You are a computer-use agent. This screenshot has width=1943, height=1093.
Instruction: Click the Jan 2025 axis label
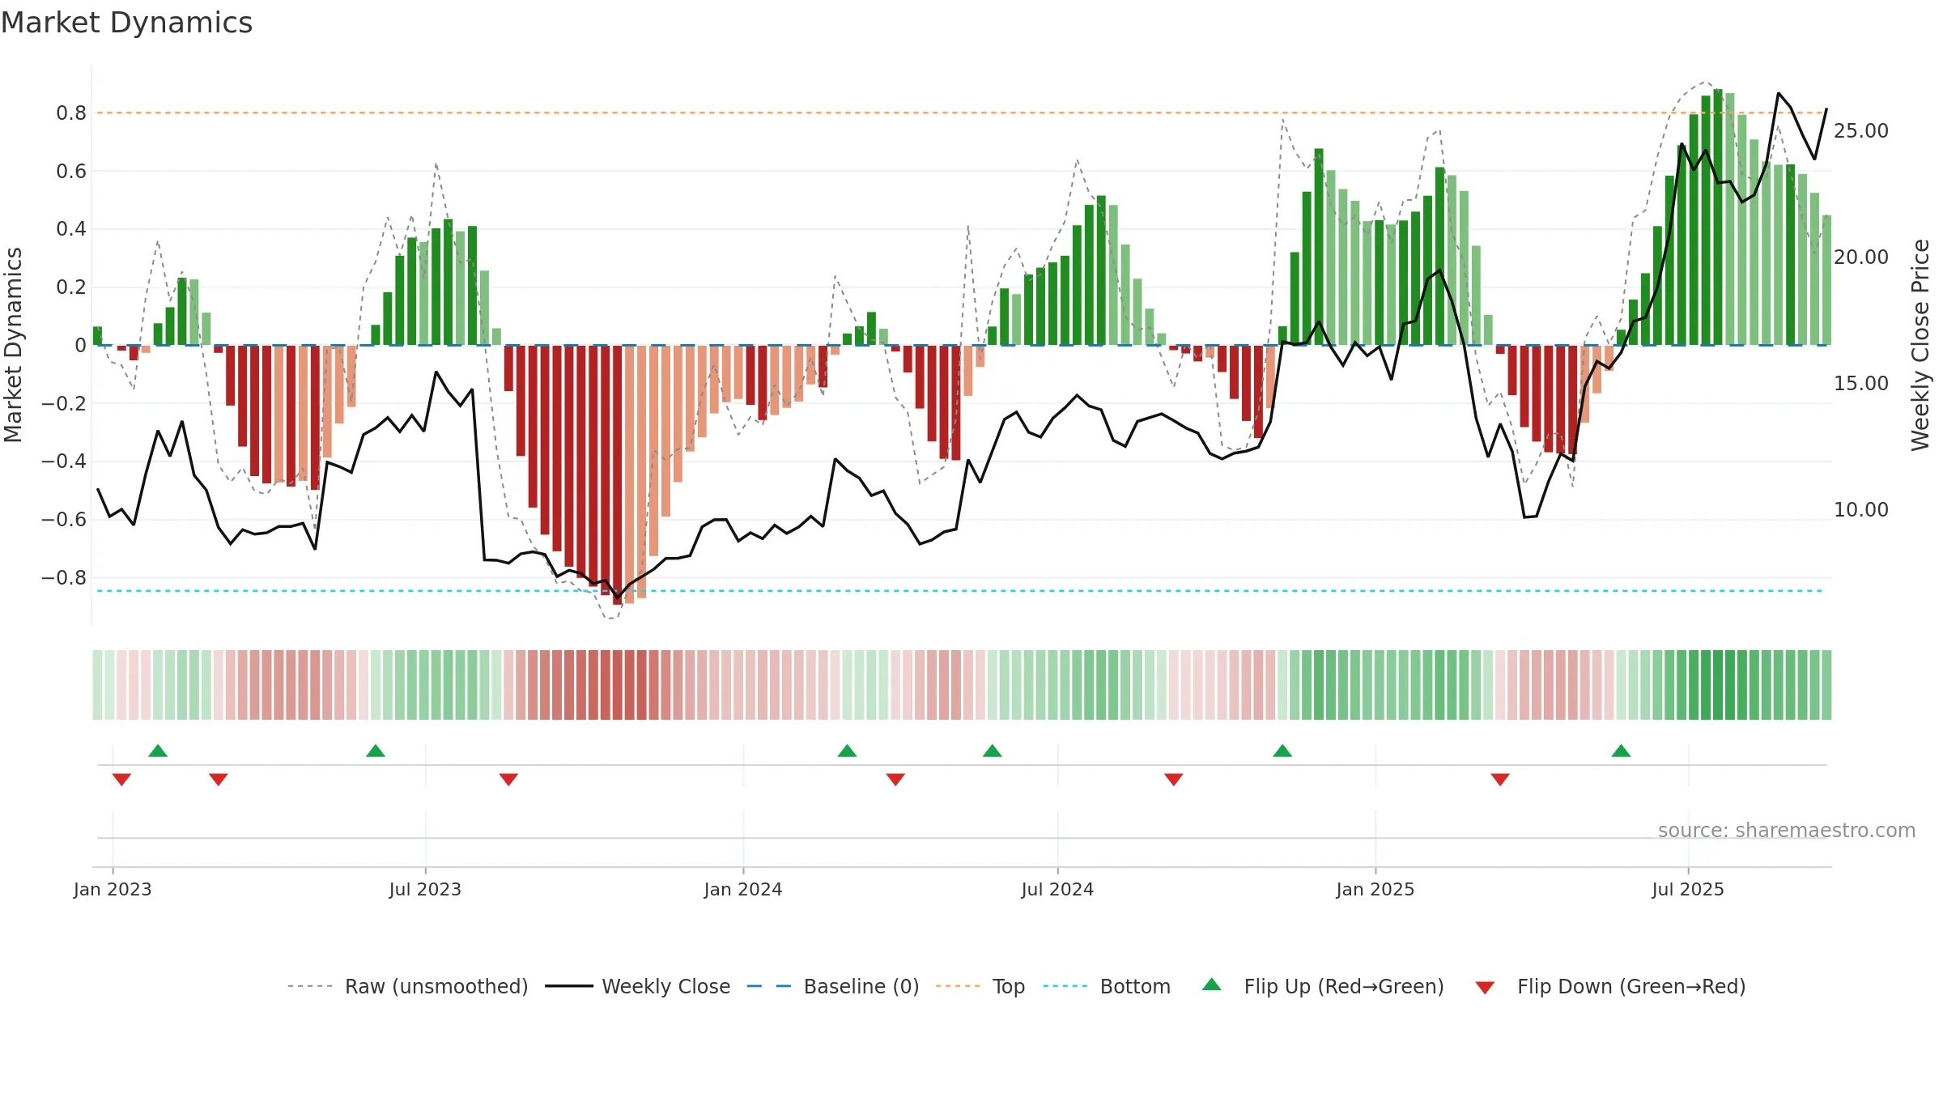(1375, 889)
